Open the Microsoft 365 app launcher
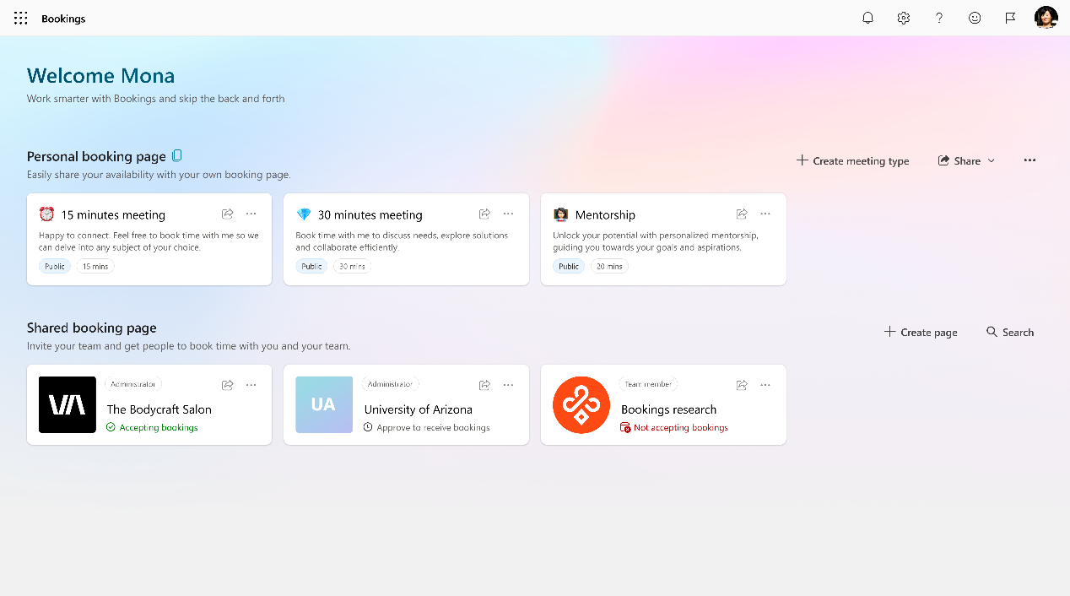 pyautogui.click(x=20, y=18)
